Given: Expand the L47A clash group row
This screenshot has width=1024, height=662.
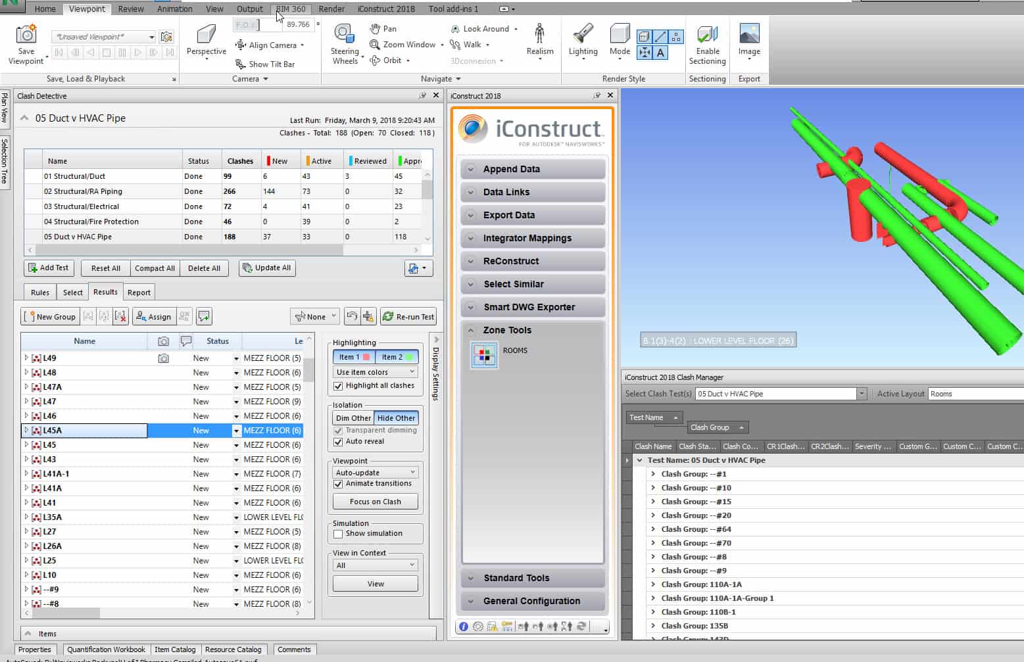Looking at the screenshot, I should (x=26, y=387).
